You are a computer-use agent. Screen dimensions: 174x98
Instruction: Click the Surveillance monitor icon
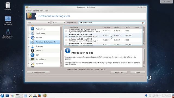(x=32, y=59)
